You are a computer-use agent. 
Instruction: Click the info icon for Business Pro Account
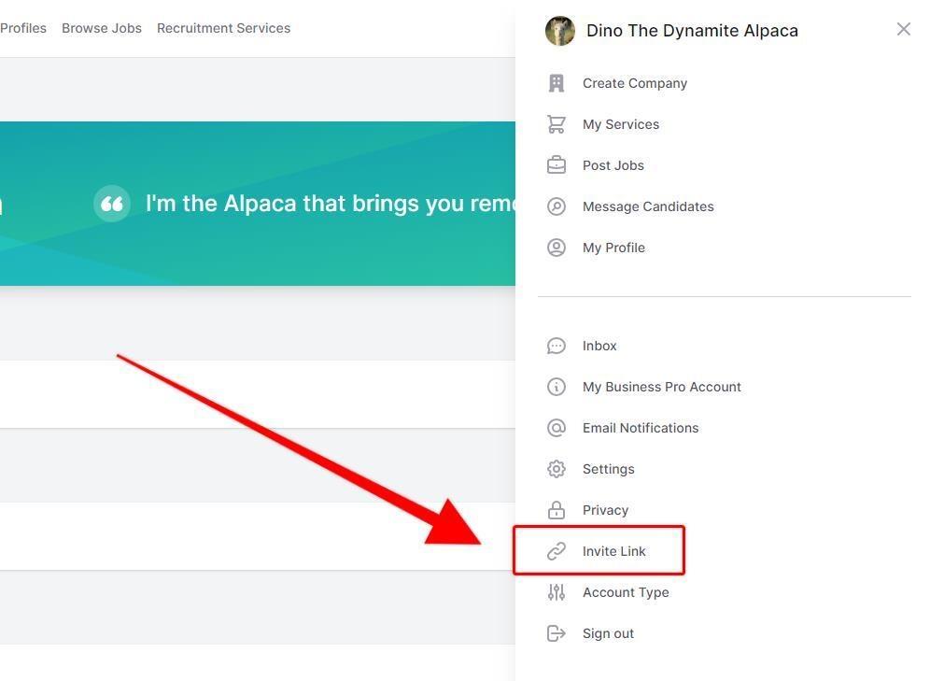pos(556,387)
